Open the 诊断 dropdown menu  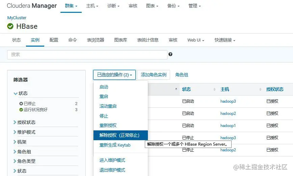point(113,6)
